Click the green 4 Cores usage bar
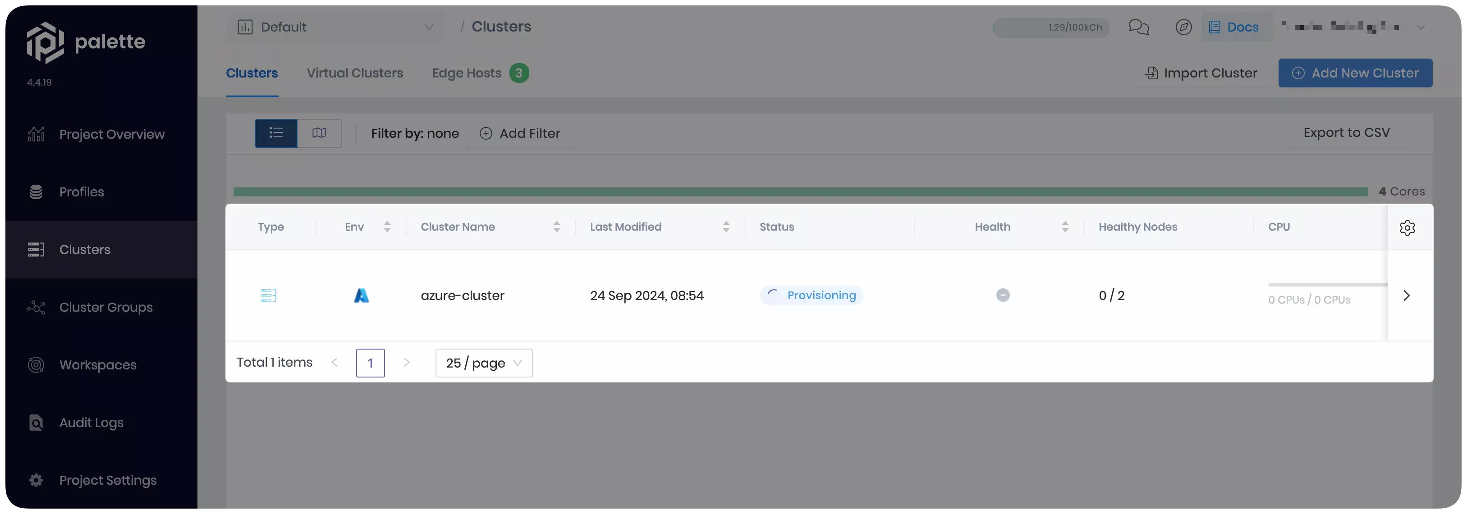1467x514 pixels. 800,192
